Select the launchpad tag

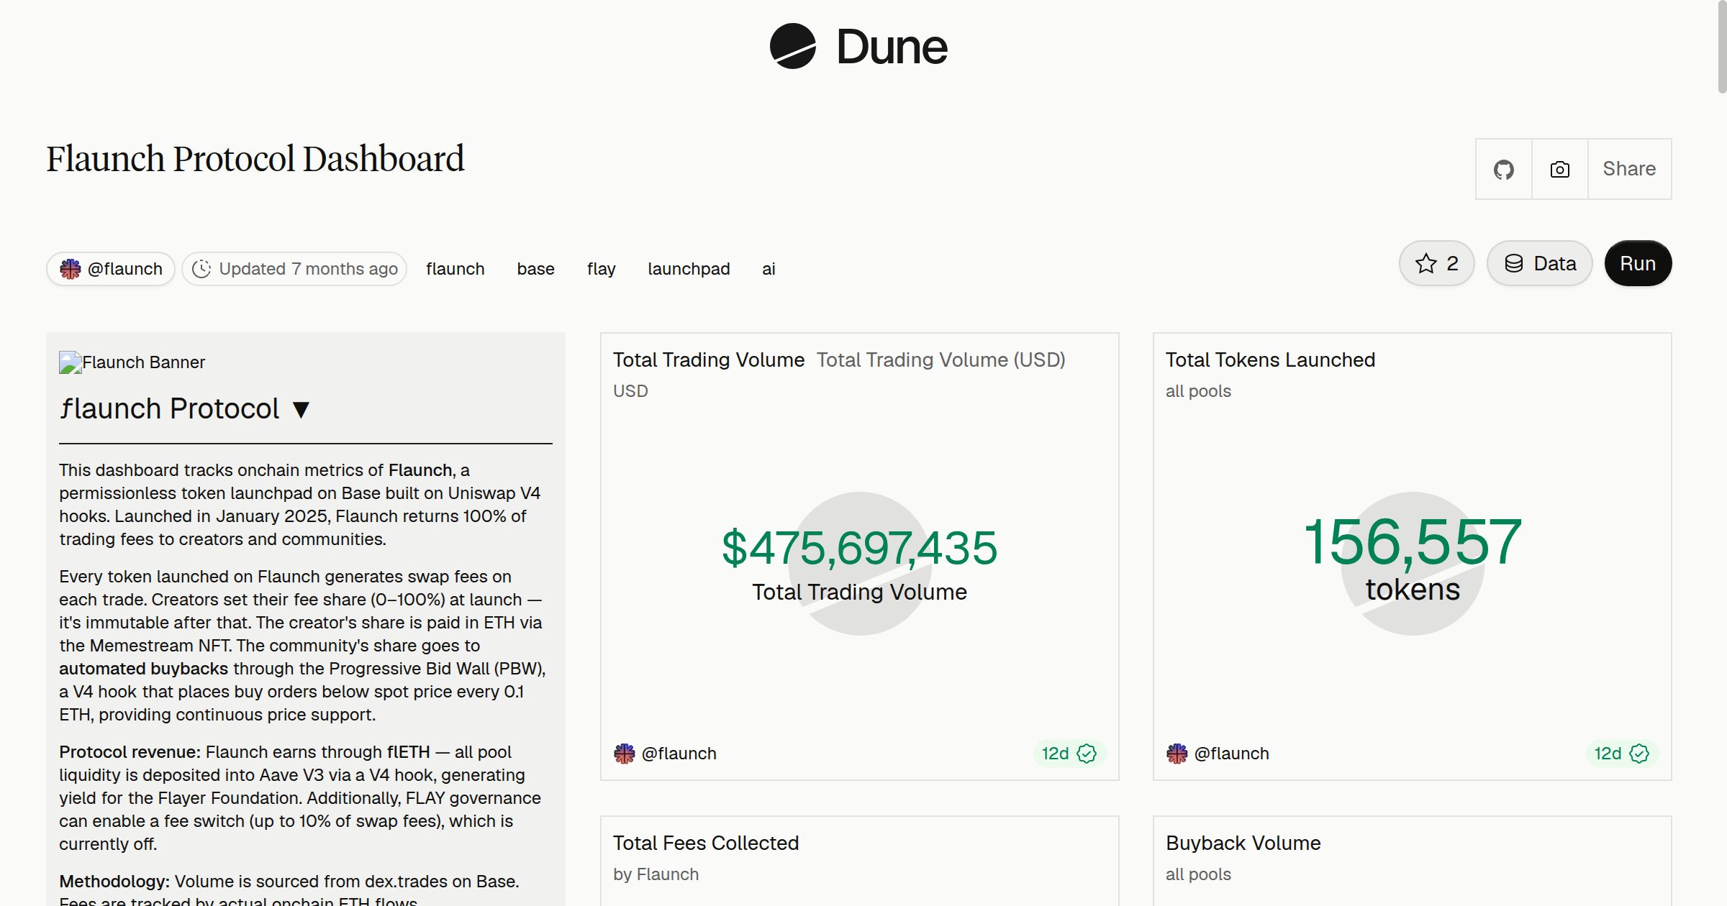coord(689,269)
